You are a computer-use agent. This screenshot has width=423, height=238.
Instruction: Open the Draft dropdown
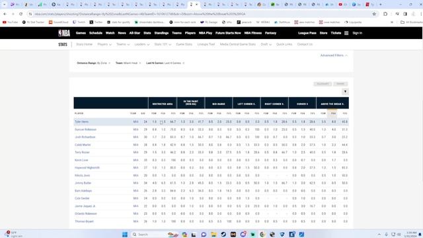(266, 44)
